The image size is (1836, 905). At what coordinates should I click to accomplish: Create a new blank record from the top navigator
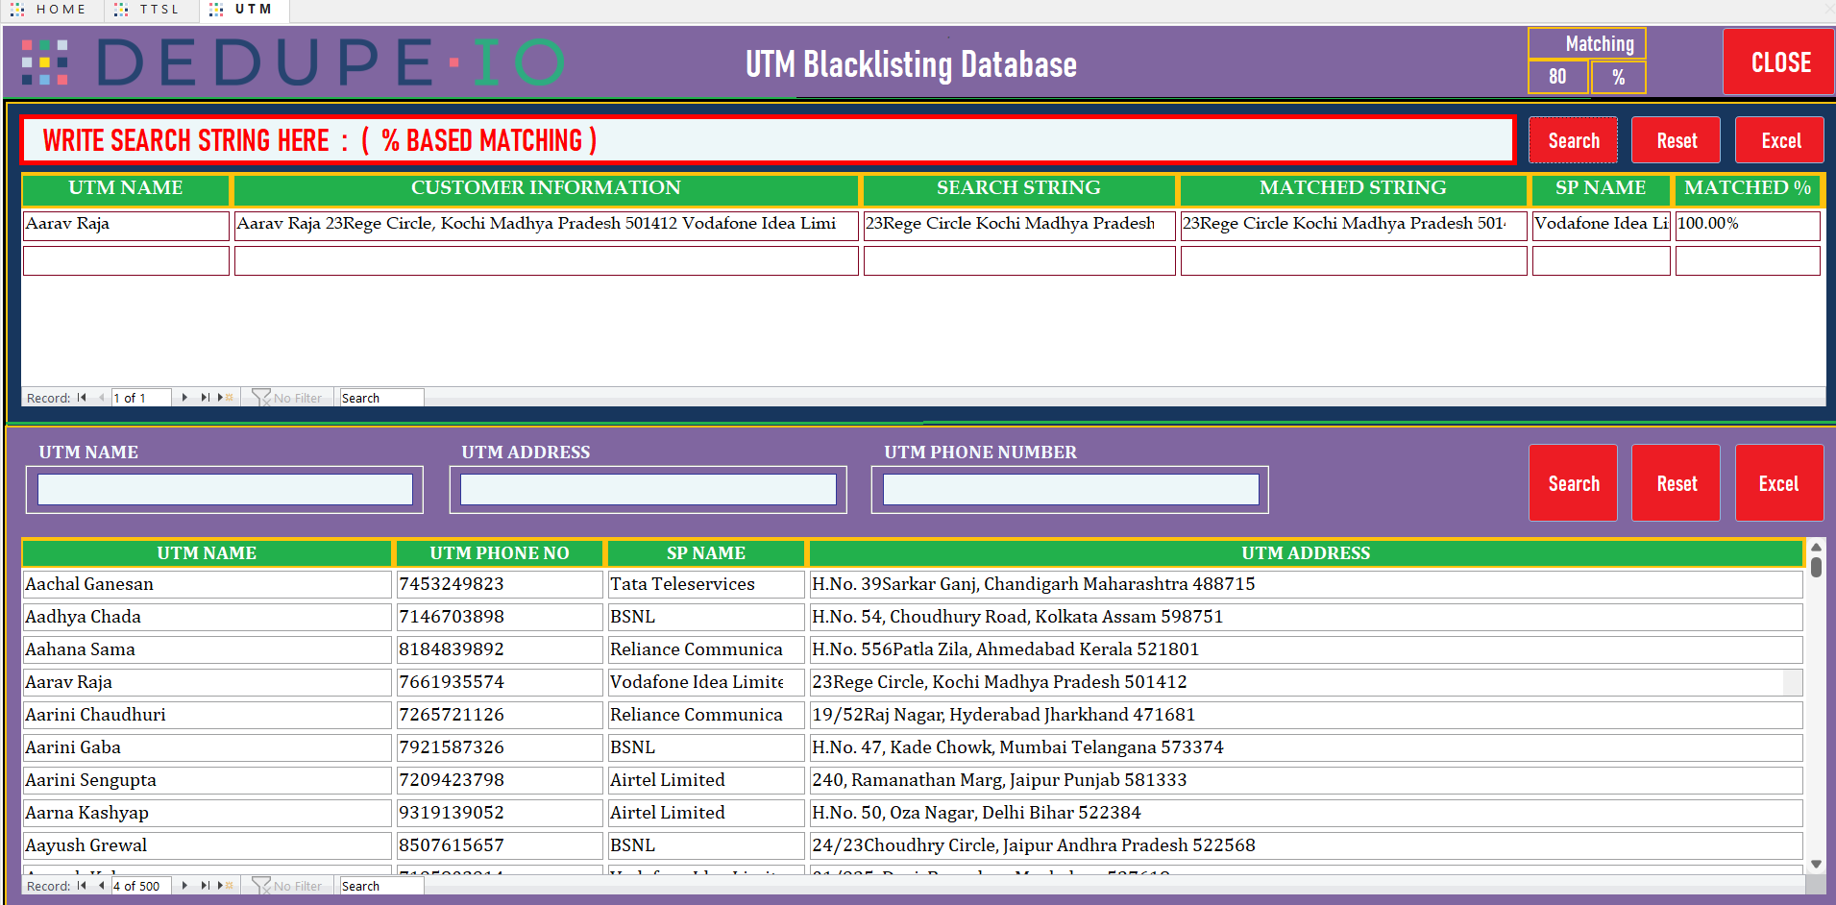[x=225, y=397]
